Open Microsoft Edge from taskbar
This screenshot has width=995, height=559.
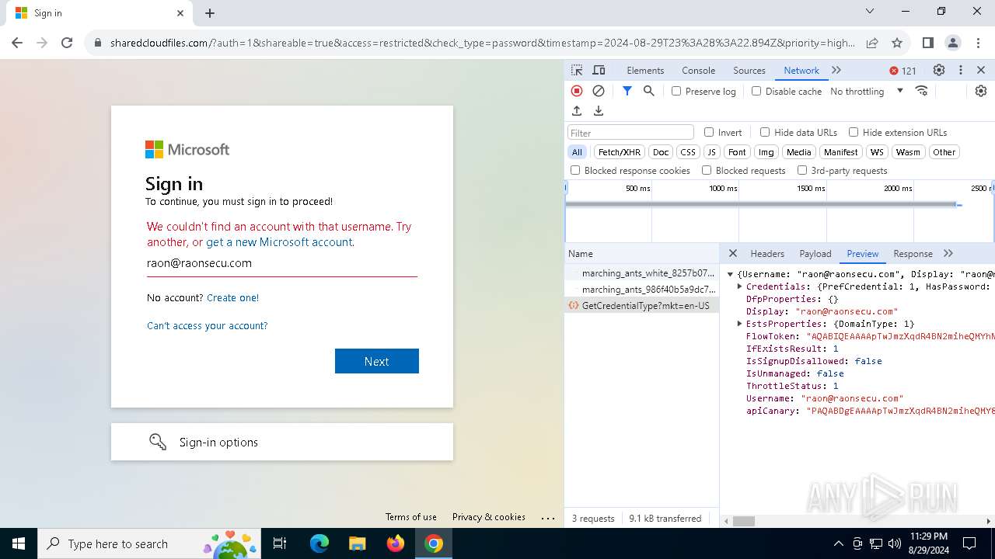tap(319, 543)
